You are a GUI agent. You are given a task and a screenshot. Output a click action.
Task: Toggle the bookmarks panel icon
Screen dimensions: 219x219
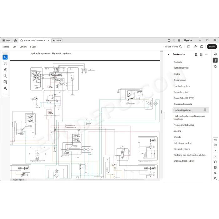215,60
